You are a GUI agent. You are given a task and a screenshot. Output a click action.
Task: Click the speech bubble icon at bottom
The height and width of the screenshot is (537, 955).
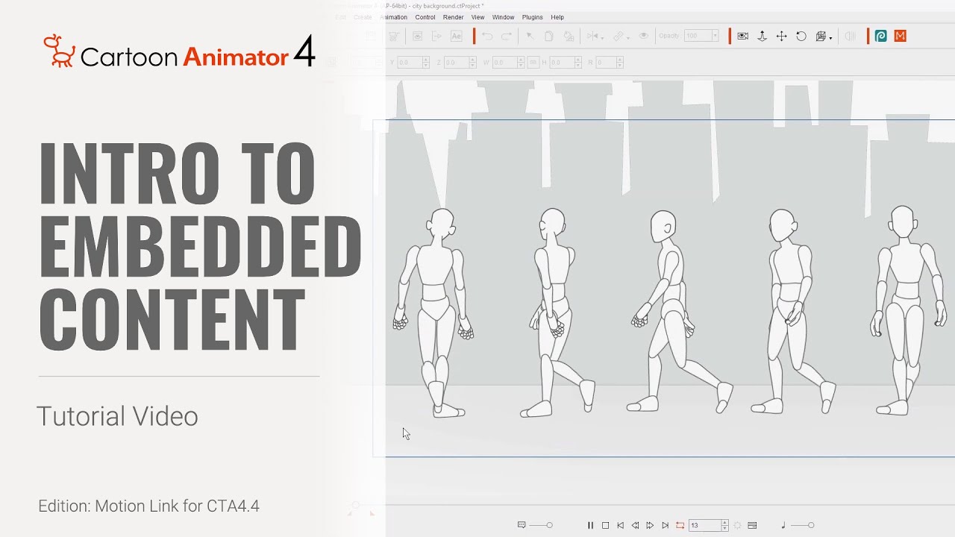pos(522,525)
